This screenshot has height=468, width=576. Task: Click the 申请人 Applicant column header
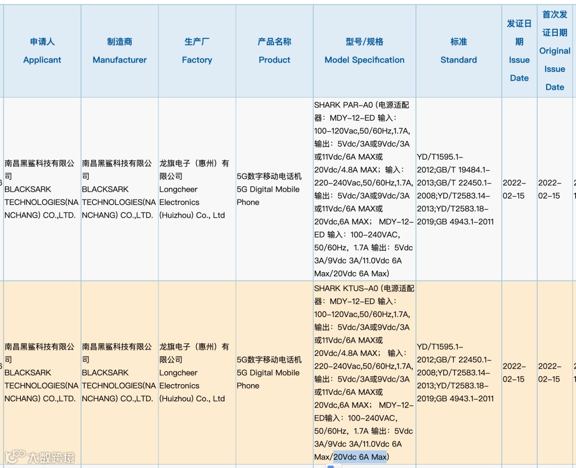point(42,51)
